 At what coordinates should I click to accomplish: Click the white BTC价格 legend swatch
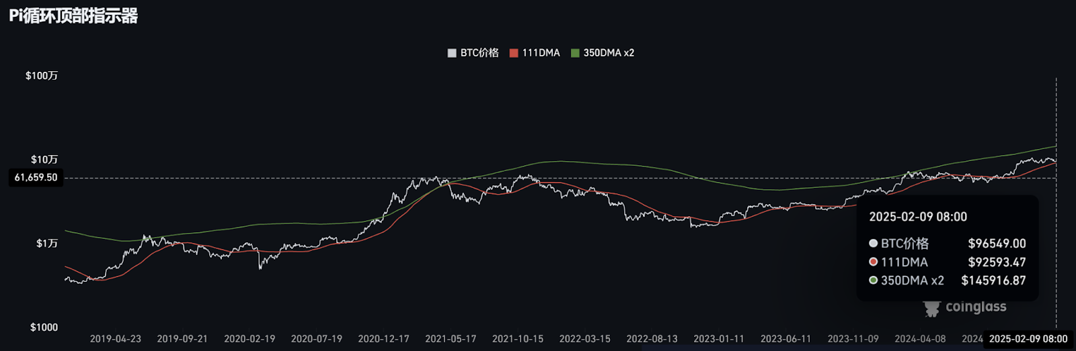click(x=452, y=53)
